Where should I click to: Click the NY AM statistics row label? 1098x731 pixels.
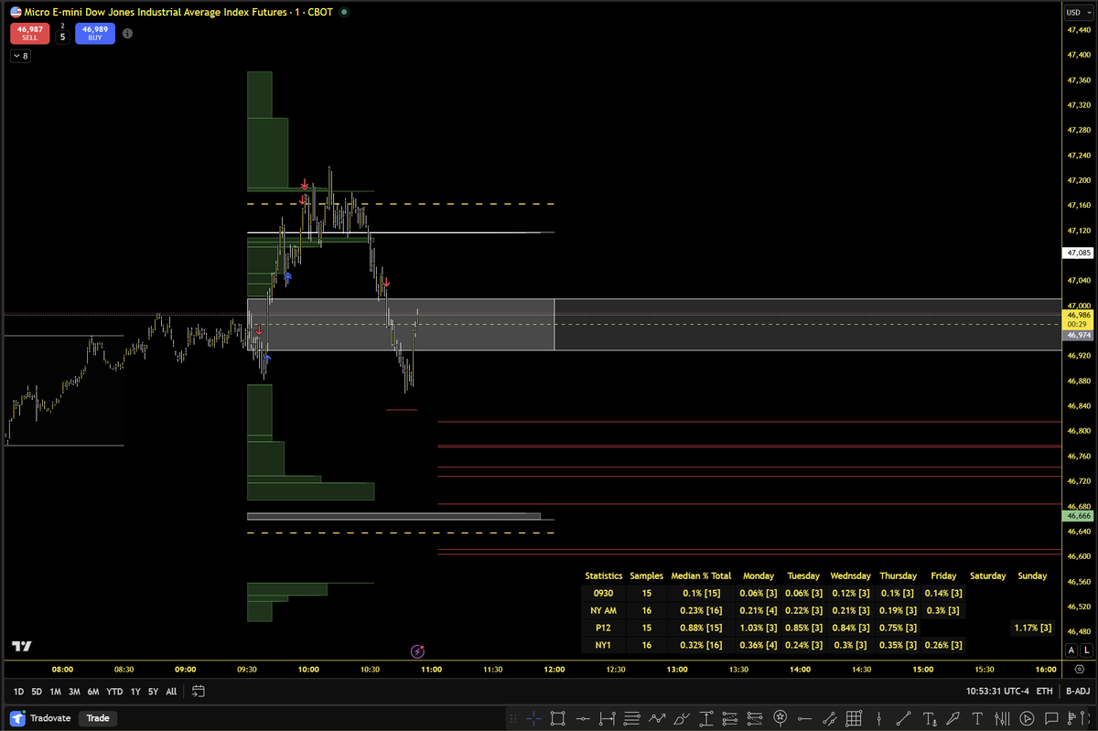point(604,610)
